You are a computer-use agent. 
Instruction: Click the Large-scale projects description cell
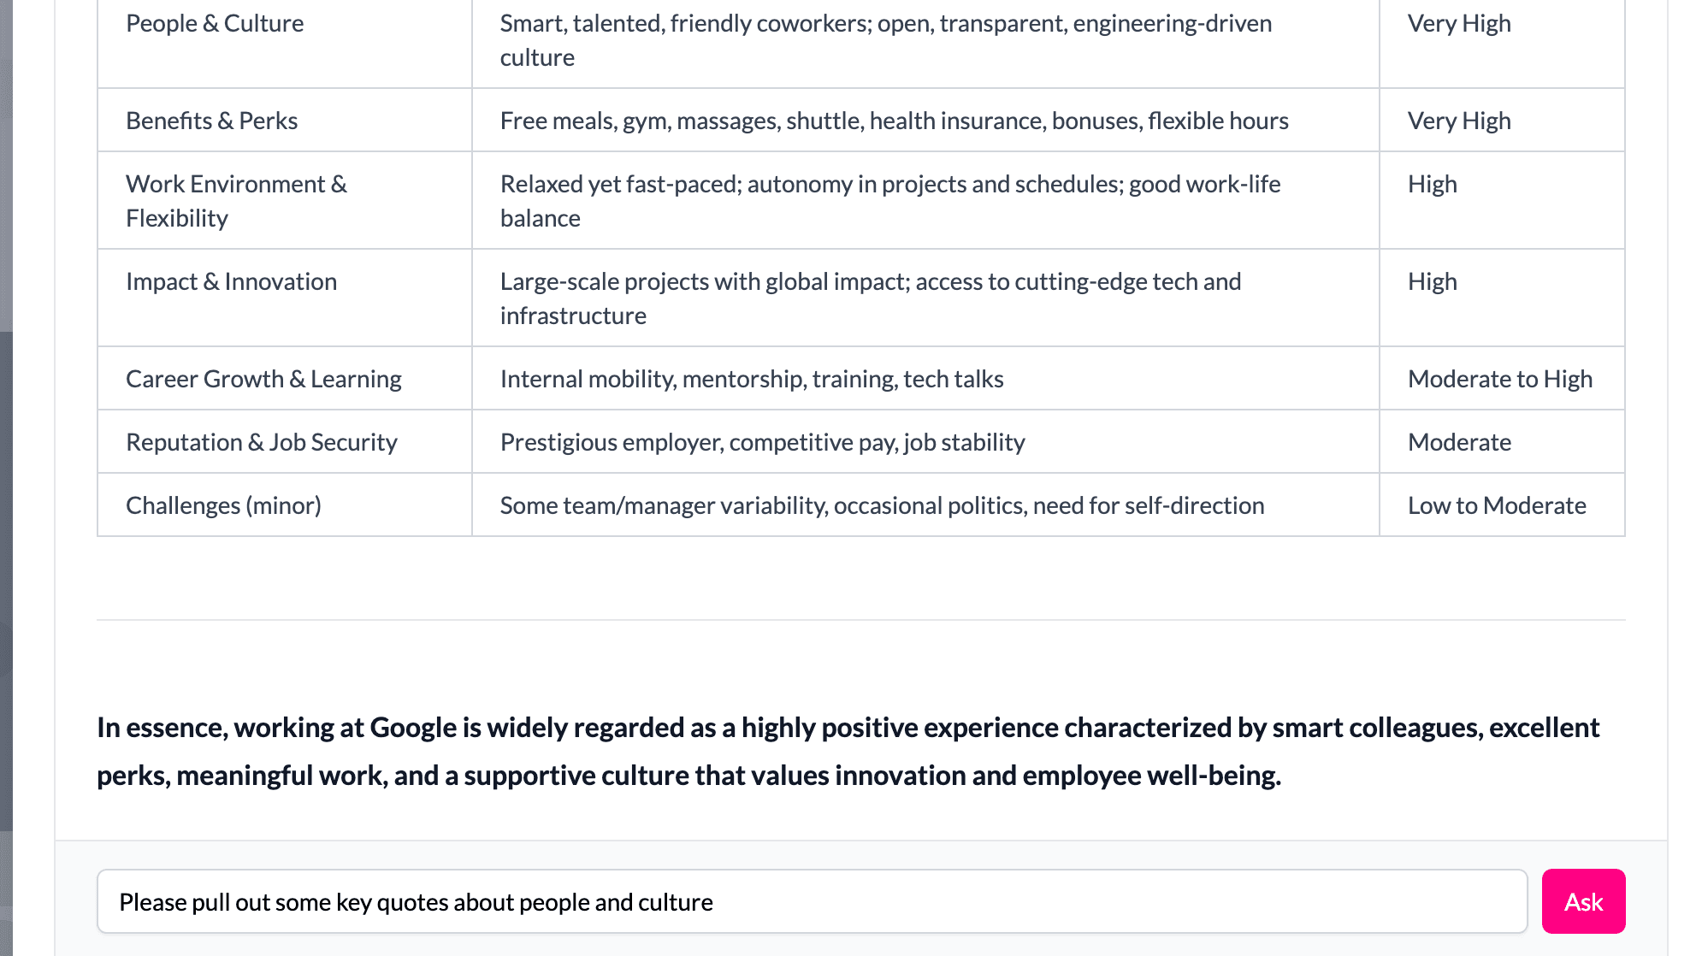point(870,298)
